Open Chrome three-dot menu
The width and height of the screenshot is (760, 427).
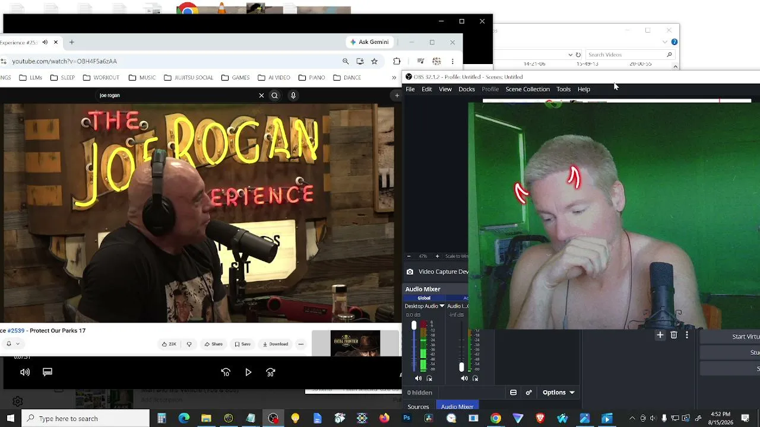452,61
